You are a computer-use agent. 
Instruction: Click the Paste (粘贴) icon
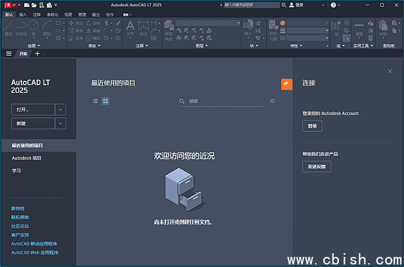[383, 28]
